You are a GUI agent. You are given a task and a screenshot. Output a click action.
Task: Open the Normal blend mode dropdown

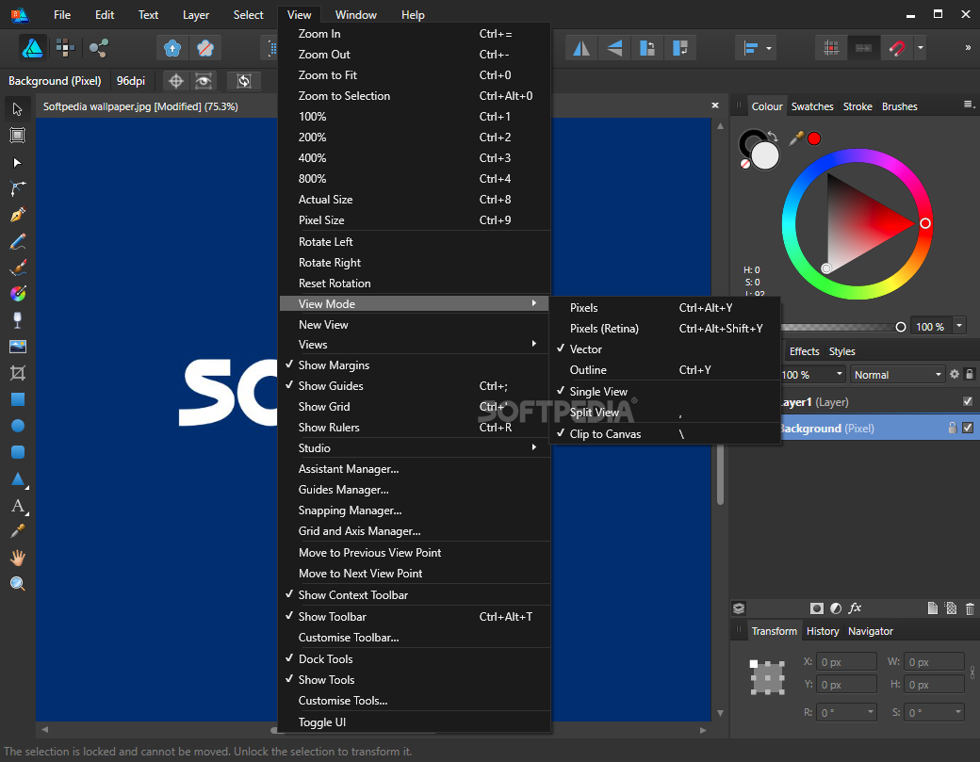[x=897, y=375]
